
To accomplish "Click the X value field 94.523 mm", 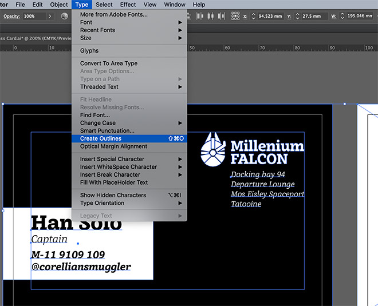I will click(x=270, y=17).
